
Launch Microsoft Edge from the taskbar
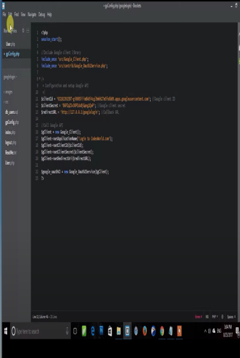[92, 331]
